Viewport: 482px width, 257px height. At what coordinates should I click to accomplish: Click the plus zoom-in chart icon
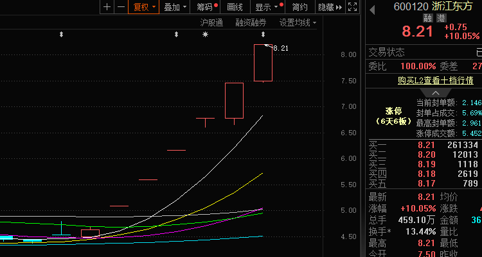click(x=107, y=7)
